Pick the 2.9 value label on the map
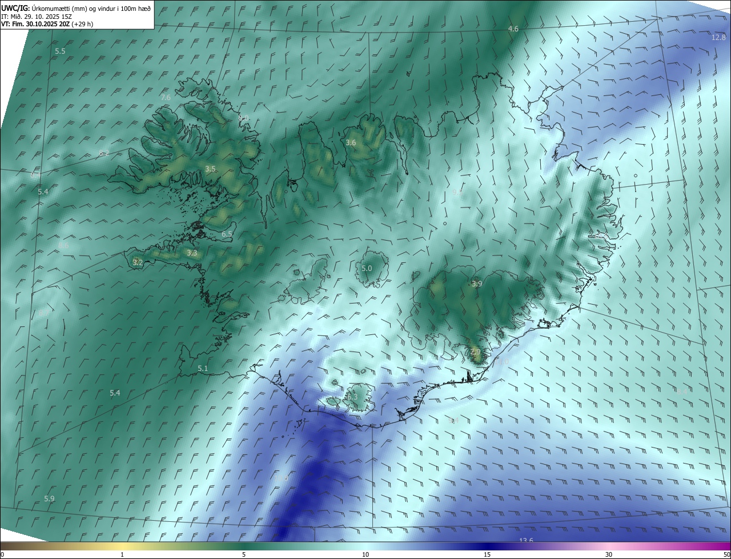 click(x=475, y=352)
